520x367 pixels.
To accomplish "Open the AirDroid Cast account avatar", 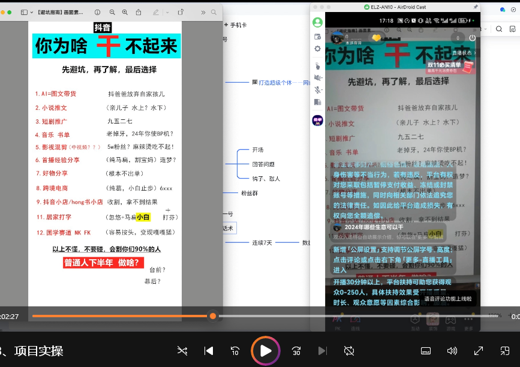I will tap(317, 22).
